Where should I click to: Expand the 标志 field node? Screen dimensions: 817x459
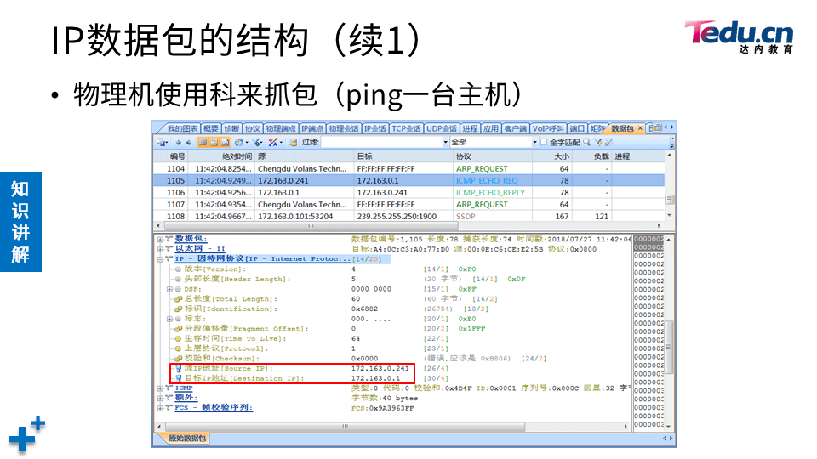169,319
